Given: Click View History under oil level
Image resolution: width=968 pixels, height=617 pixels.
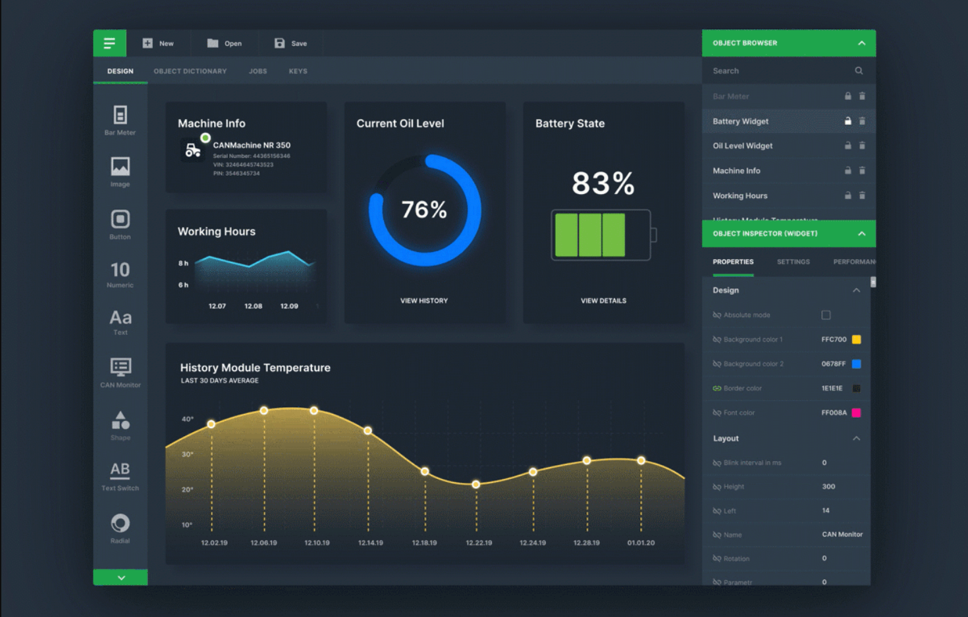Looking at the screenshot, I should [424, 301].
